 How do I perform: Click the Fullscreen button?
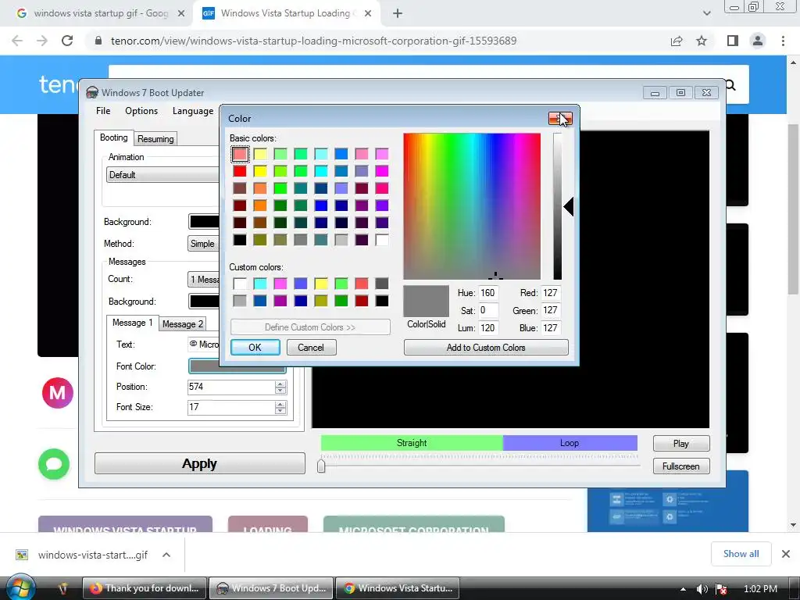(681, 466)
